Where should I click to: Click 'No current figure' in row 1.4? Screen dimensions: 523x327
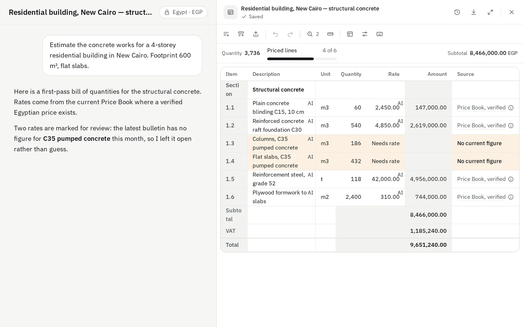point(479,161)
